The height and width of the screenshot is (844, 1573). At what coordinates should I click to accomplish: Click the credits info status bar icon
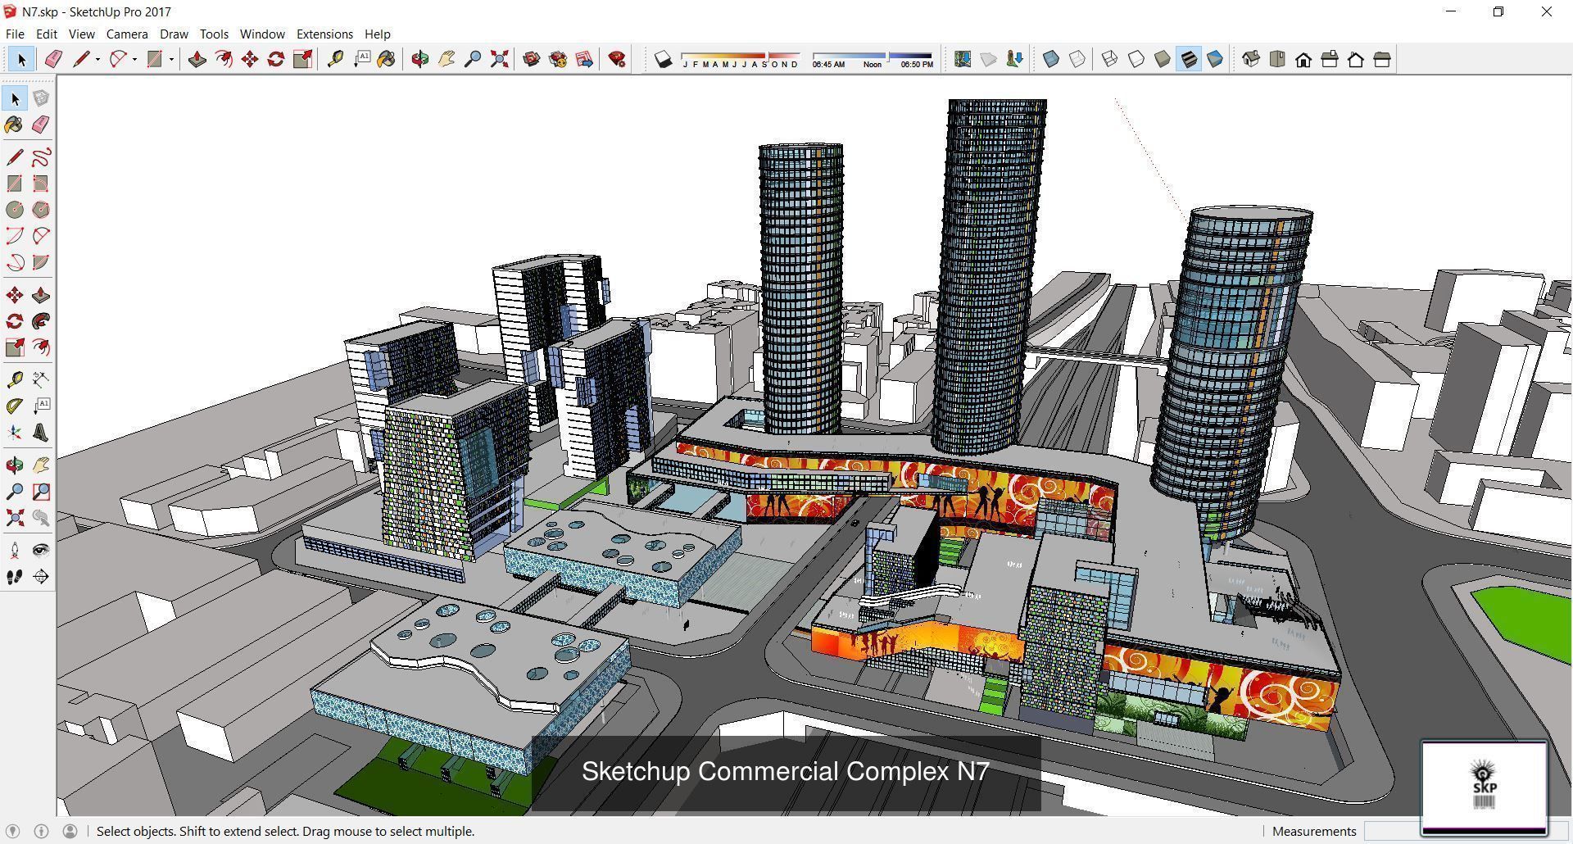(41, 831)
